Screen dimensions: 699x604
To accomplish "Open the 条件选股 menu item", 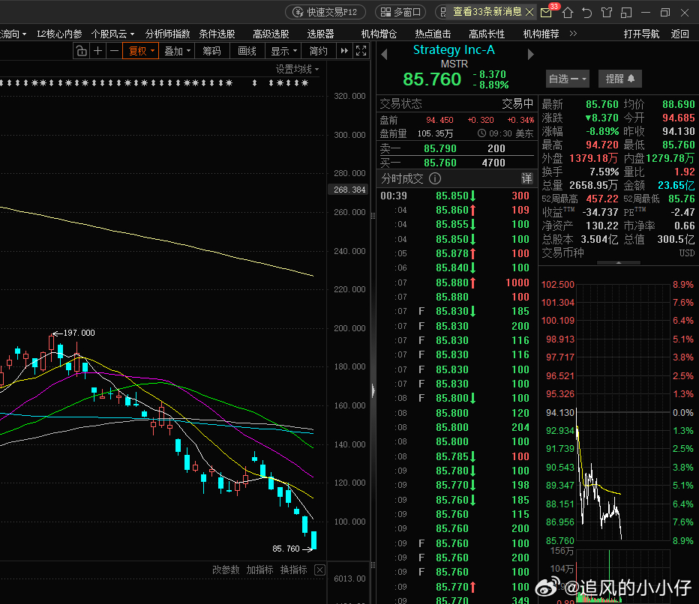I will [x=217, y=34].
